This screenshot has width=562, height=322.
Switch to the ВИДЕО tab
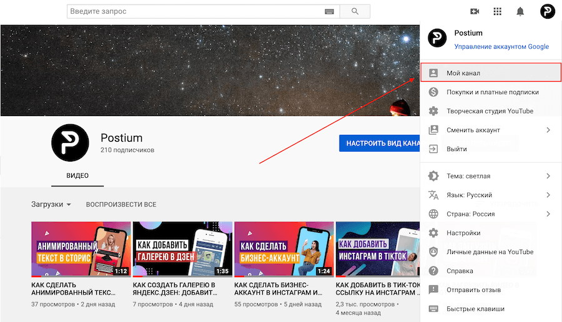tap(77, 175)
